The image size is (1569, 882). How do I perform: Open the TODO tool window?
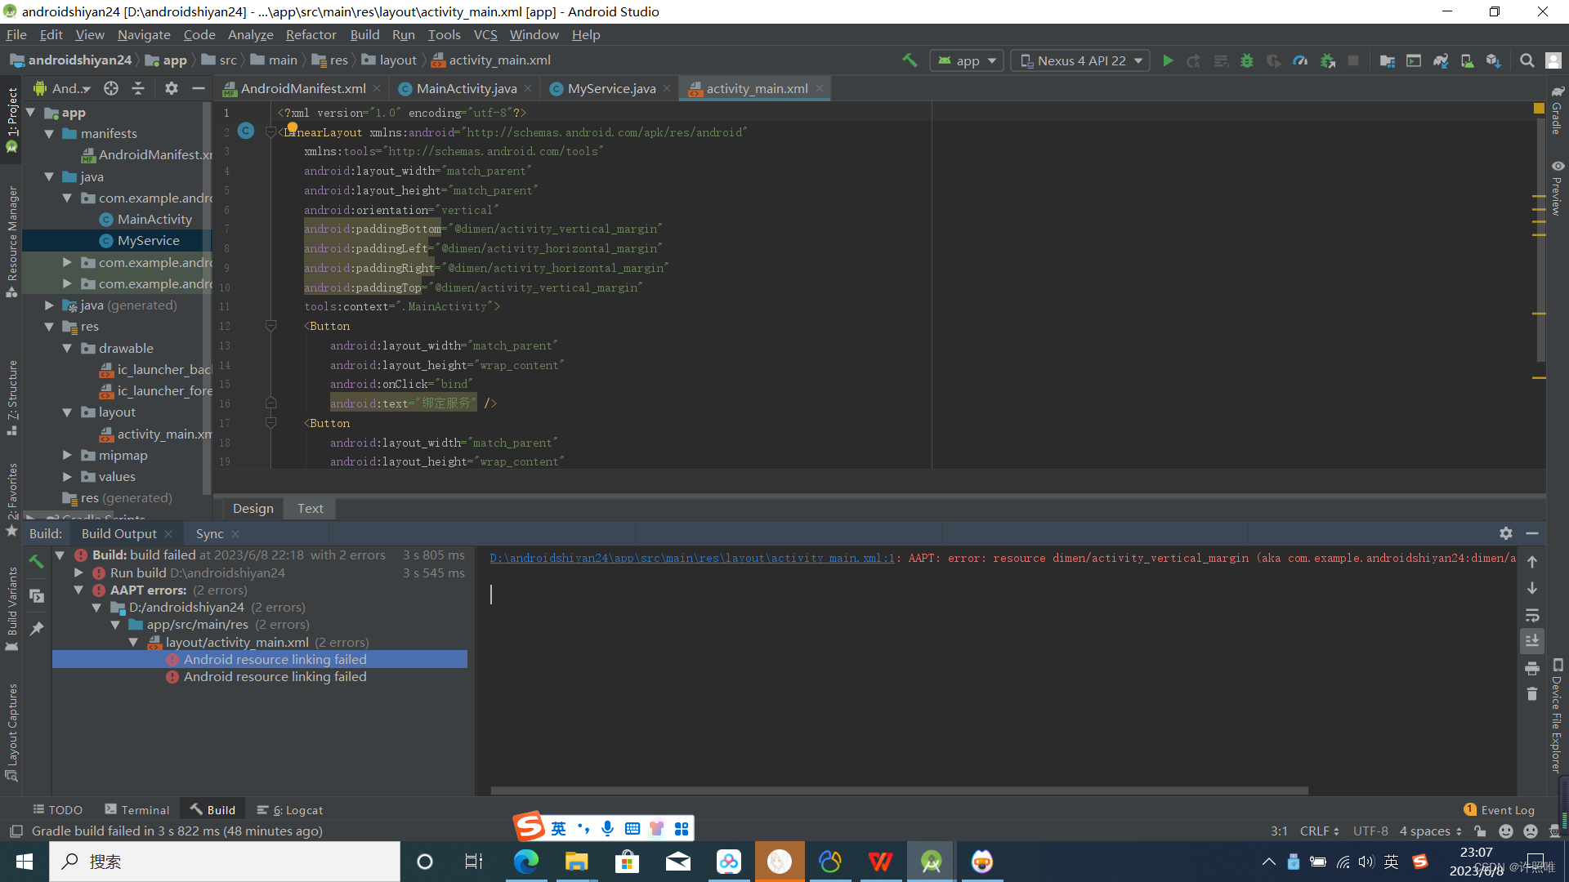tap(57, 809)
